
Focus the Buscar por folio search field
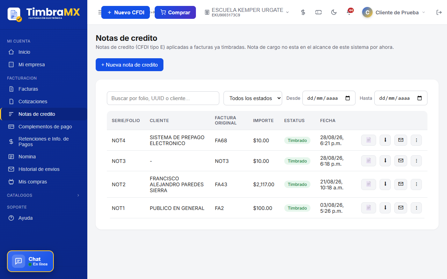[163, 98]
